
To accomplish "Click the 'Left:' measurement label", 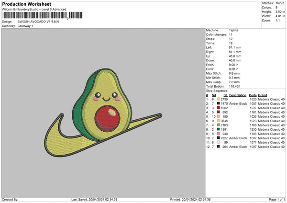I will (x=209, y=47).
